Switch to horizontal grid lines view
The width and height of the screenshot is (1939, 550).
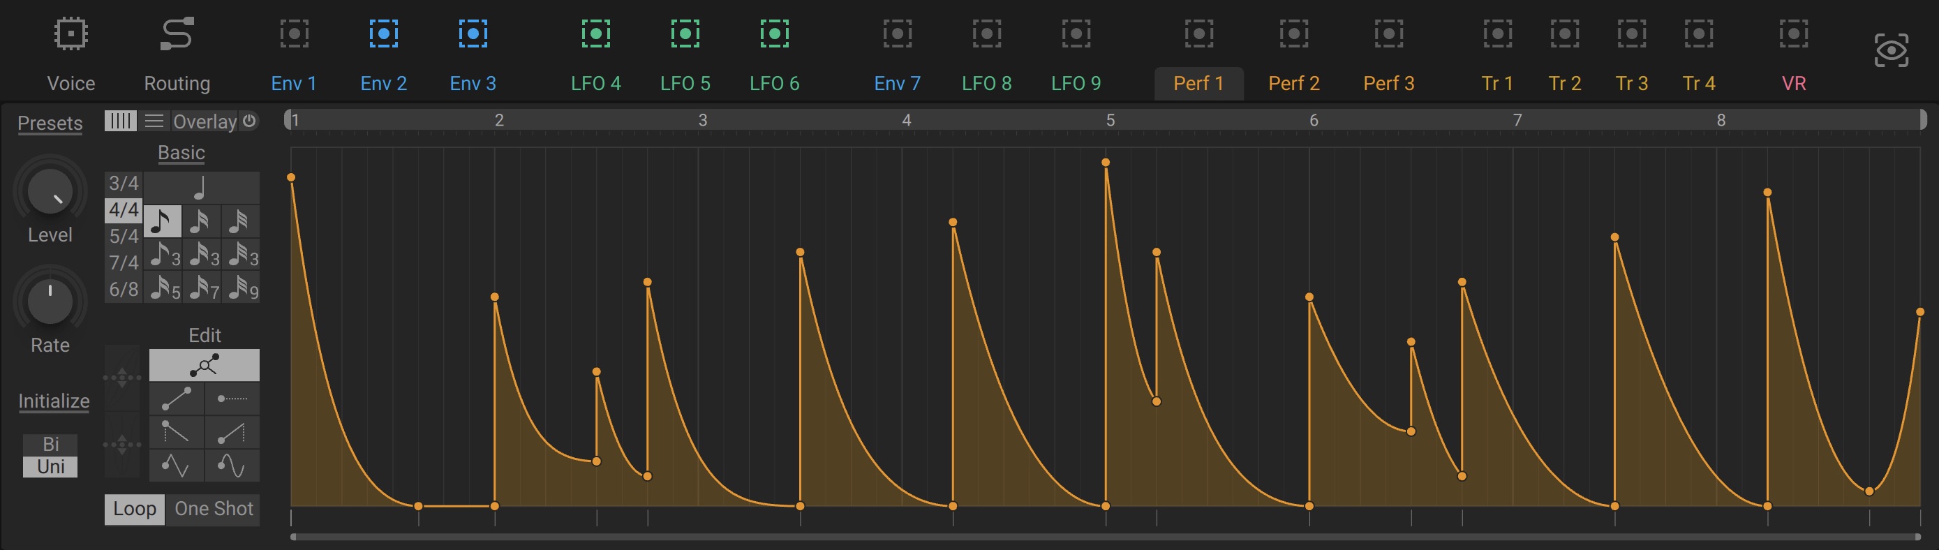(154, 120)
